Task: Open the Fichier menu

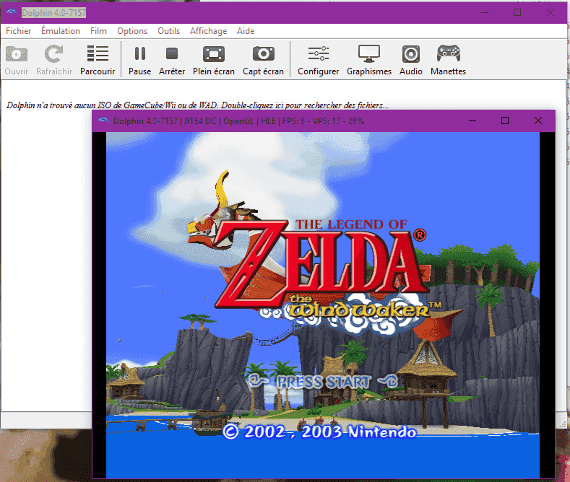Action: [19, 31]
